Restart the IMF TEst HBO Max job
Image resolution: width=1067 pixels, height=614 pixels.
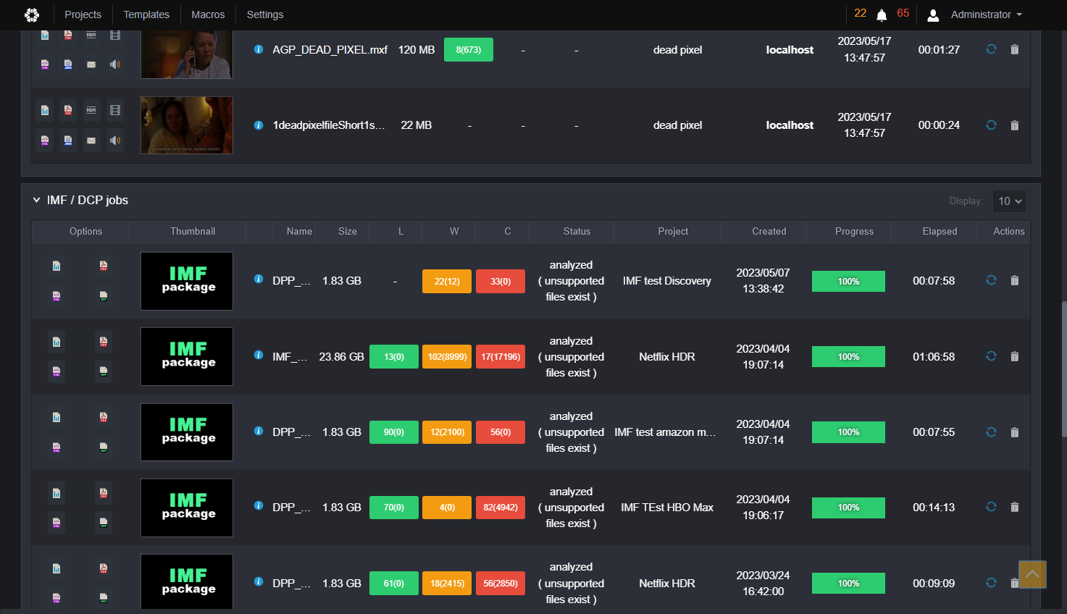[991, 507]
